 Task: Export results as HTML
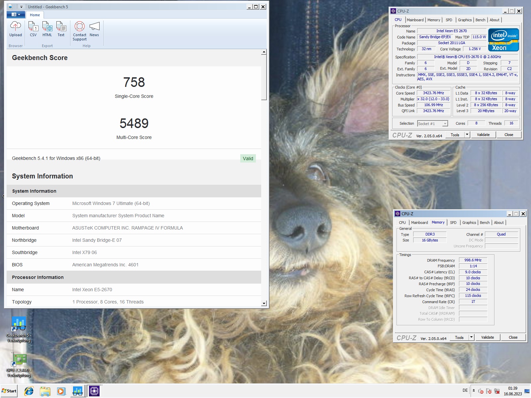(x=47, y=29)
